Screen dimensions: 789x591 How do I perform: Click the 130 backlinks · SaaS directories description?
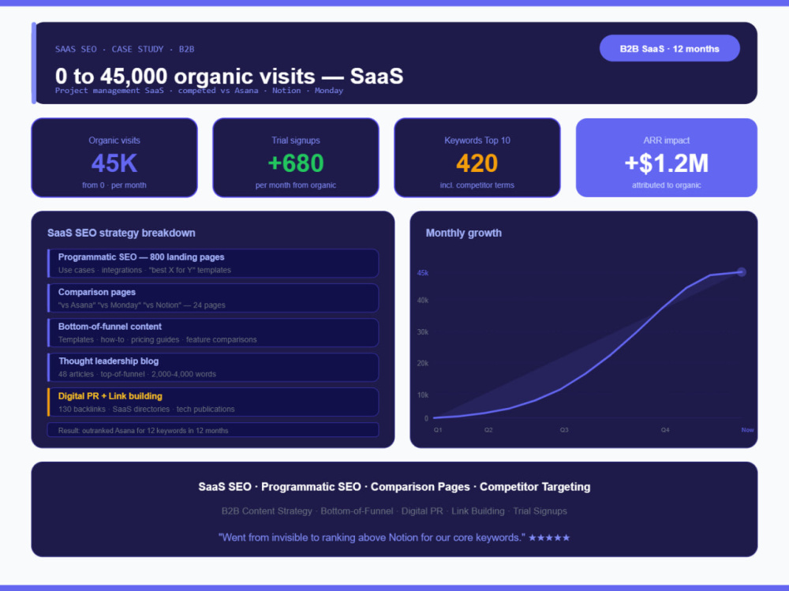click(x=147, y=410)
